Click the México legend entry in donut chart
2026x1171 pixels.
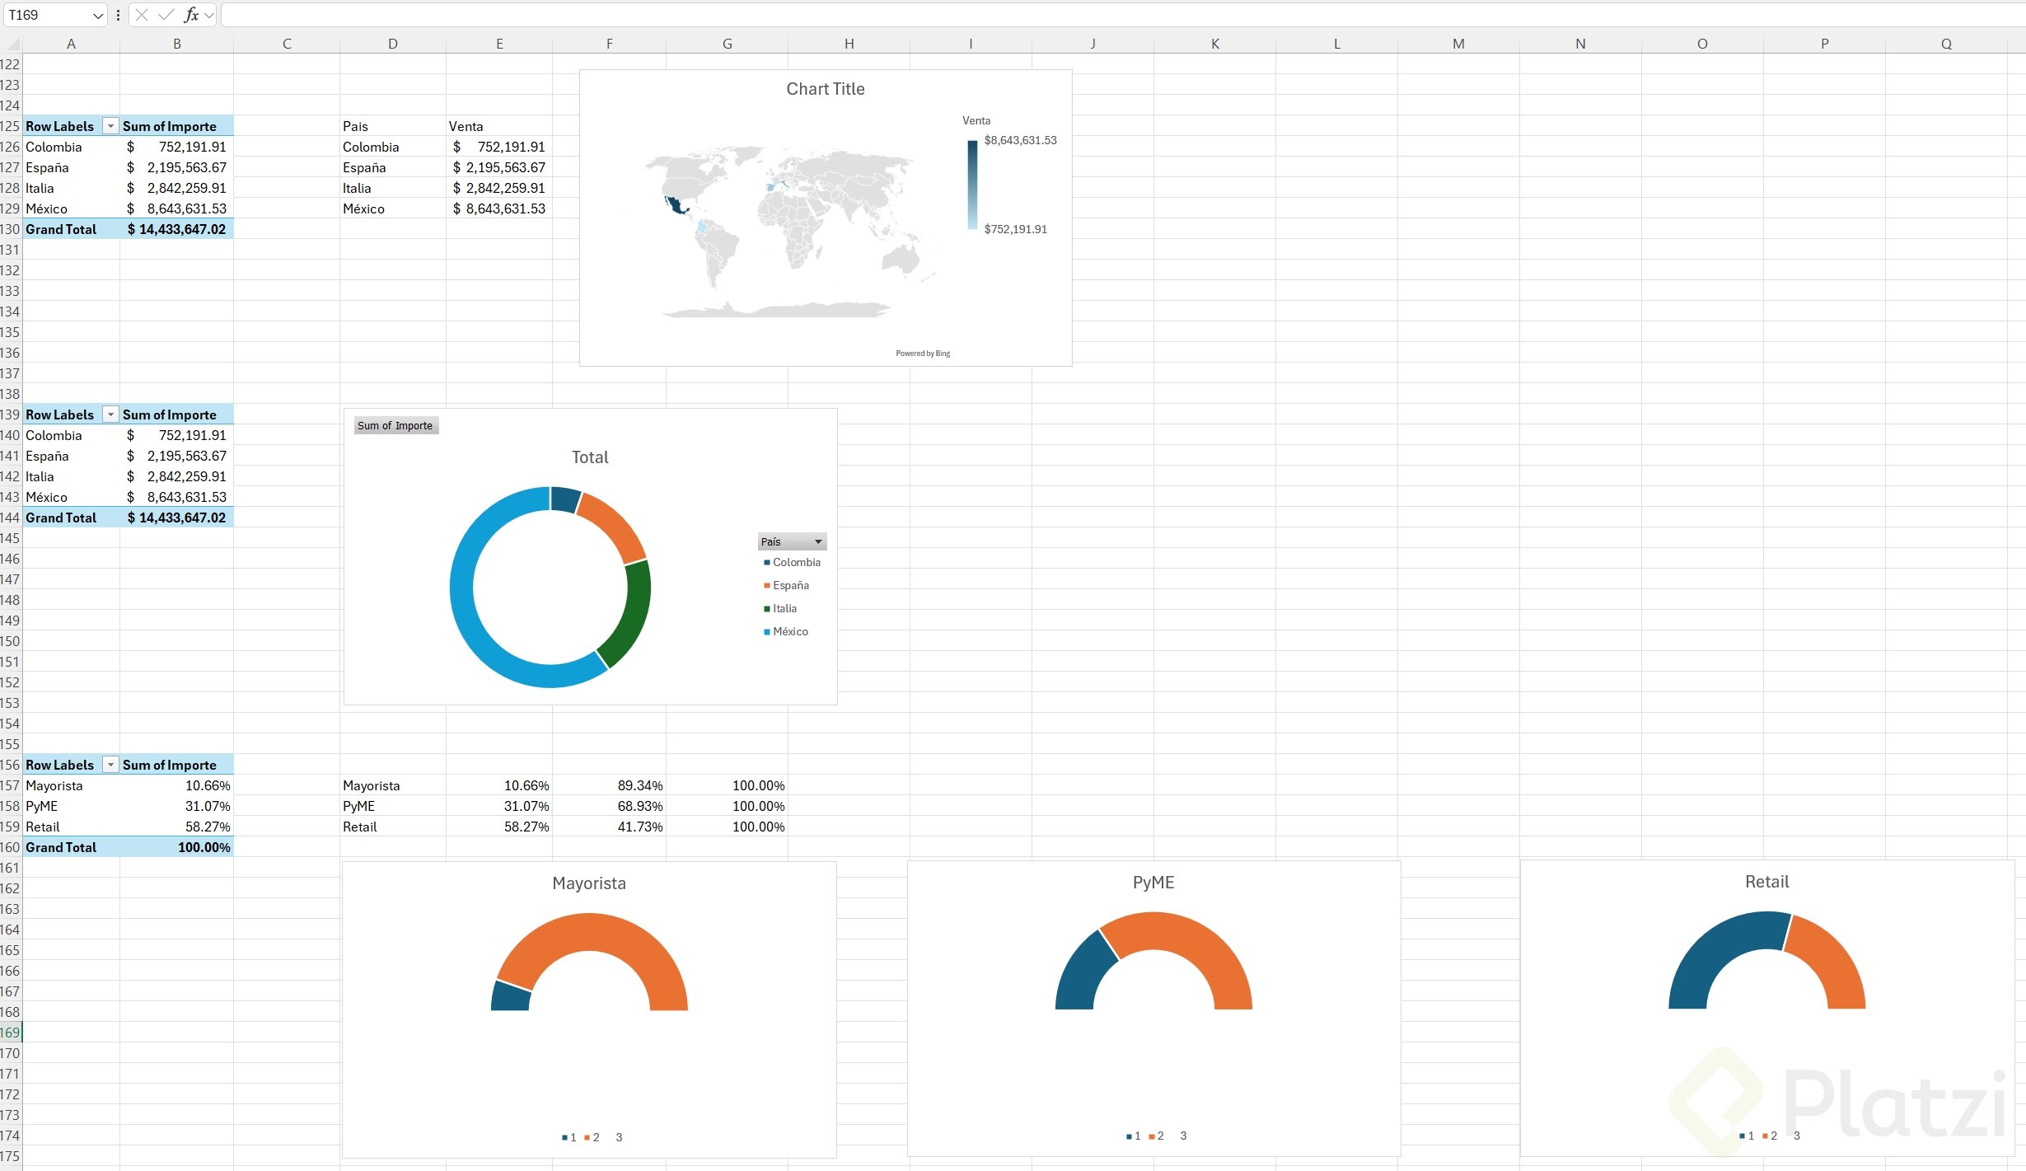click(790, 632)
